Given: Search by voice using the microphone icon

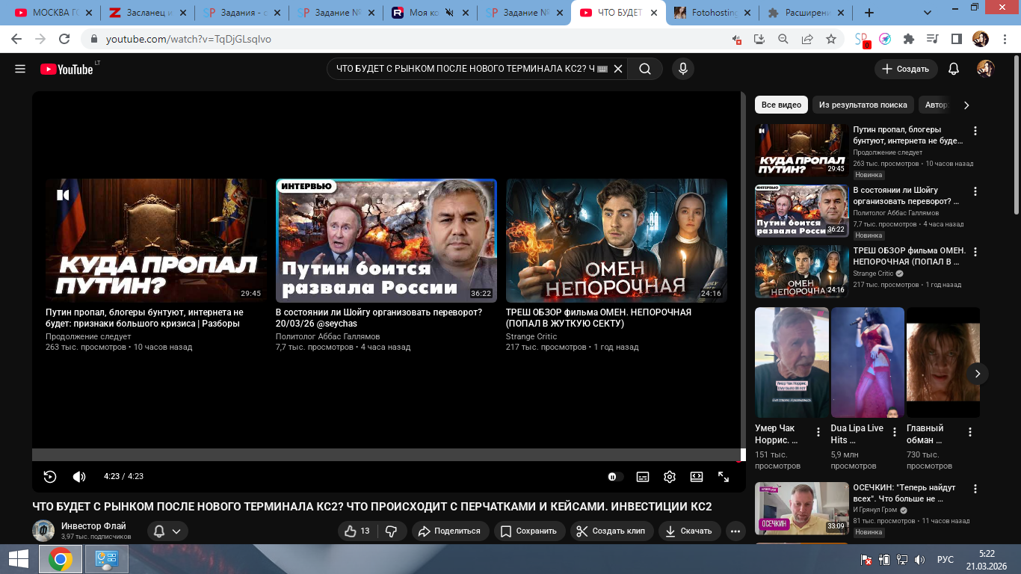Looking at the screenshot, I should pyautogui.click(x=682, y=69).
